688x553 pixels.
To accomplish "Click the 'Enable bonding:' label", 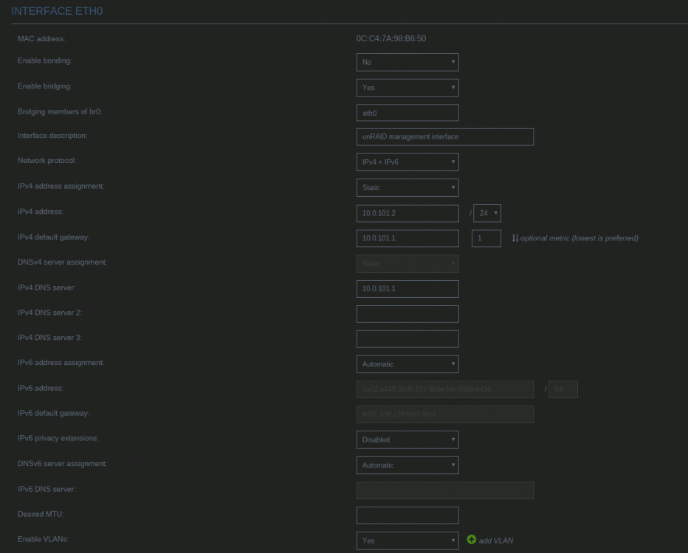I will click(45, 60).
